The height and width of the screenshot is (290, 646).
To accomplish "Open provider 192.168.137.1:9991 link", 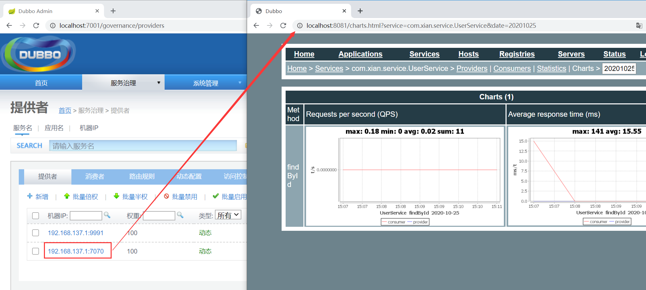I will [x=76, y=233].
